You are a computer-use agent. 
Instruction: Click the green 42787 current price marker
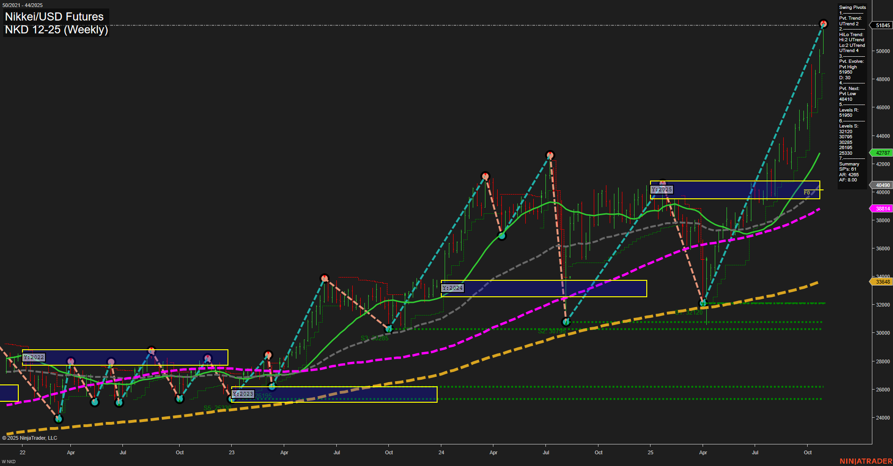click(881, 153)
